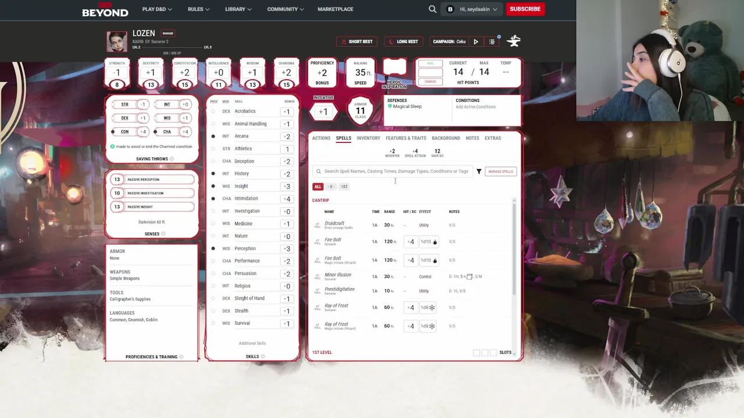
Task: Click fire damage 1d10 on Wizard Fire Bolt
Action: tap(429, 260)
